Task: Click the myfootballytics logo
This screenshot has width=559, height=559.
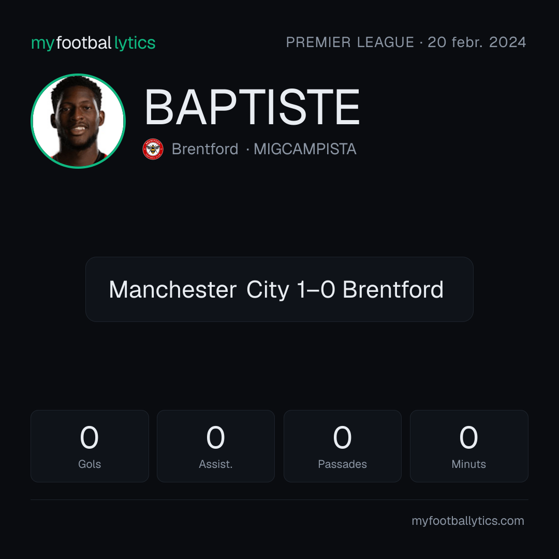Action: [x=93, y=43]
